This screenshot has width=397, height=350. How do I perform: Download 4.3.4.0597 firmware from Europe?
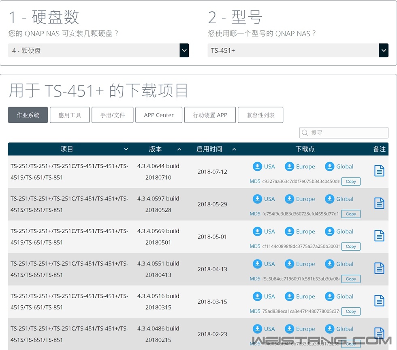point(300,199)
